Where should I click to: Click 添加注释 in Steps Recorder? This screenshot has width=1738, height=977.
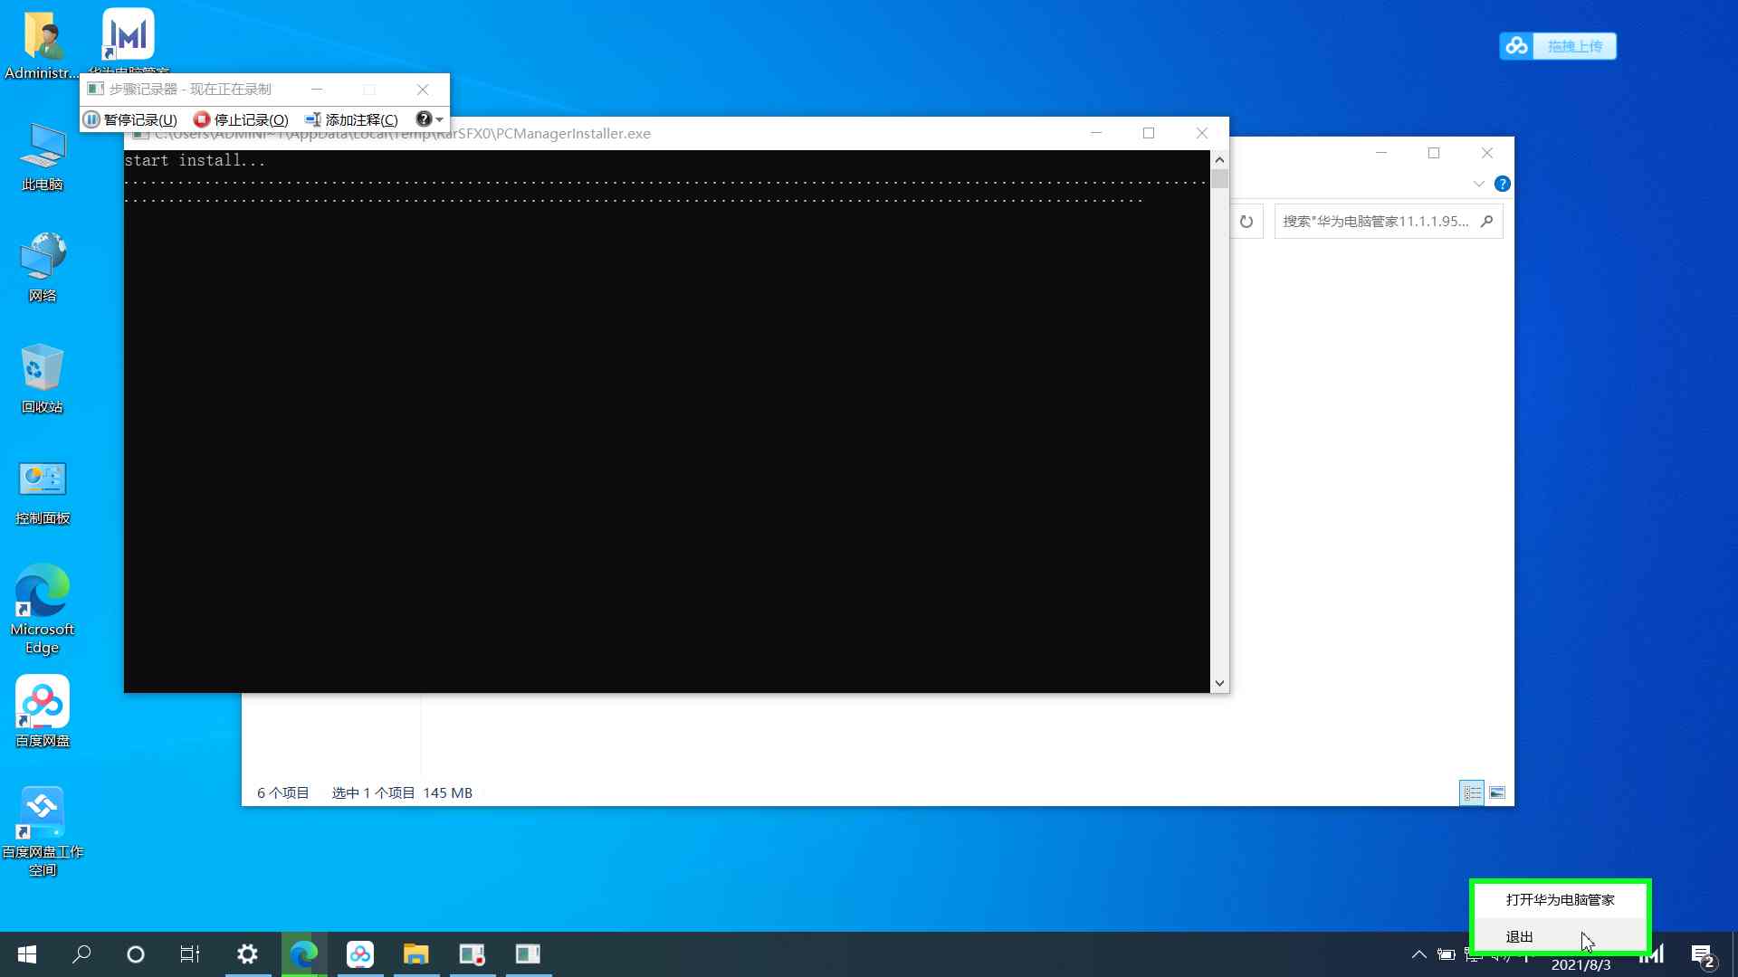(351, 119)
